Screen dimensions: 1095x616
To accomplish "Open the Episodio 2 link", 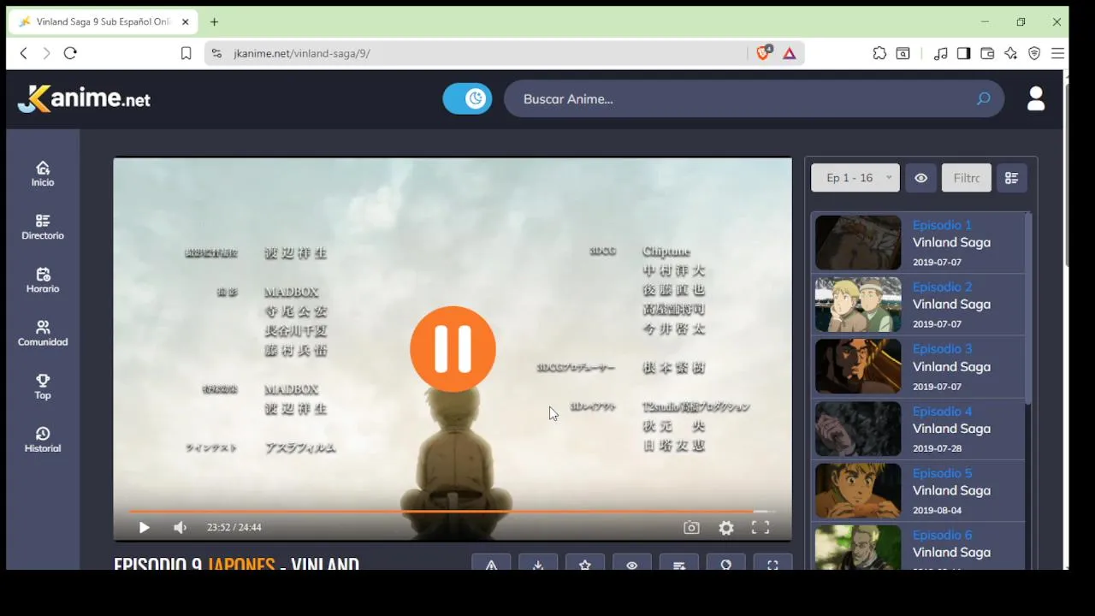I will [x=942, y=287].
